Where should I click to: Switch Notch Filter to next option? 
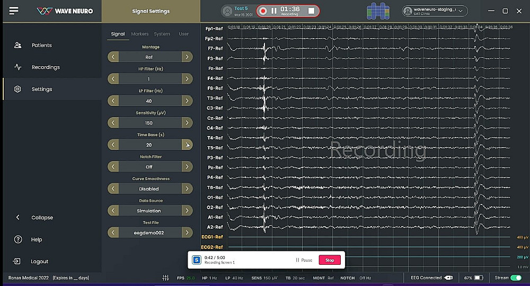[x=187, y=167]
